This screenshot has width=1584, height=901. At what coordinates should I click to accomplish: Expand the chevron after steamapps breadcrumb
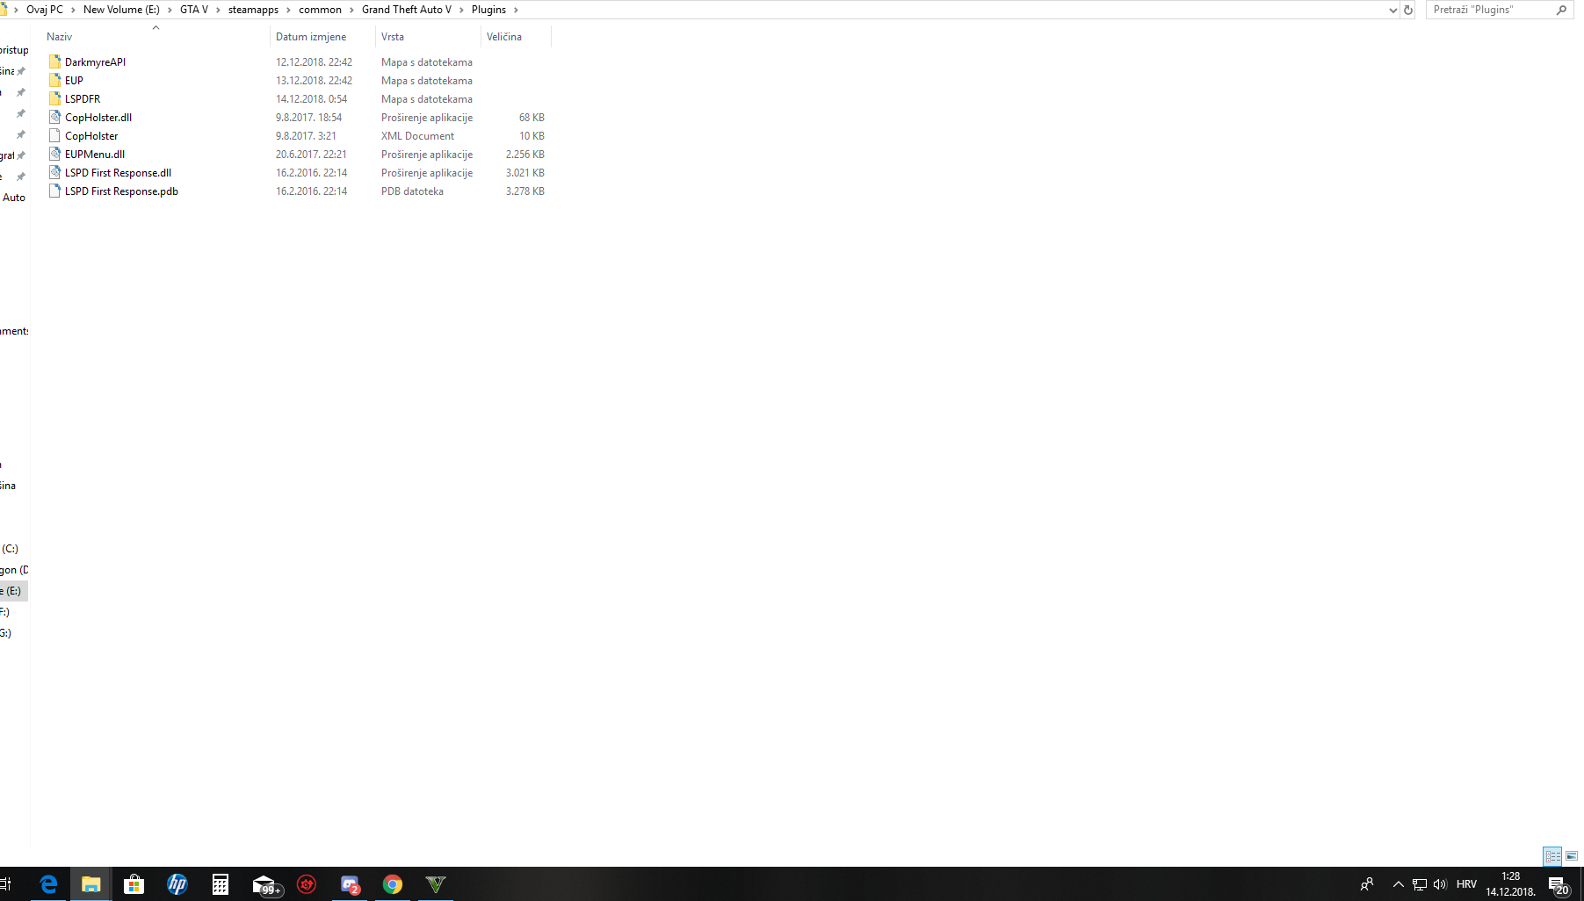pos(288,10)
